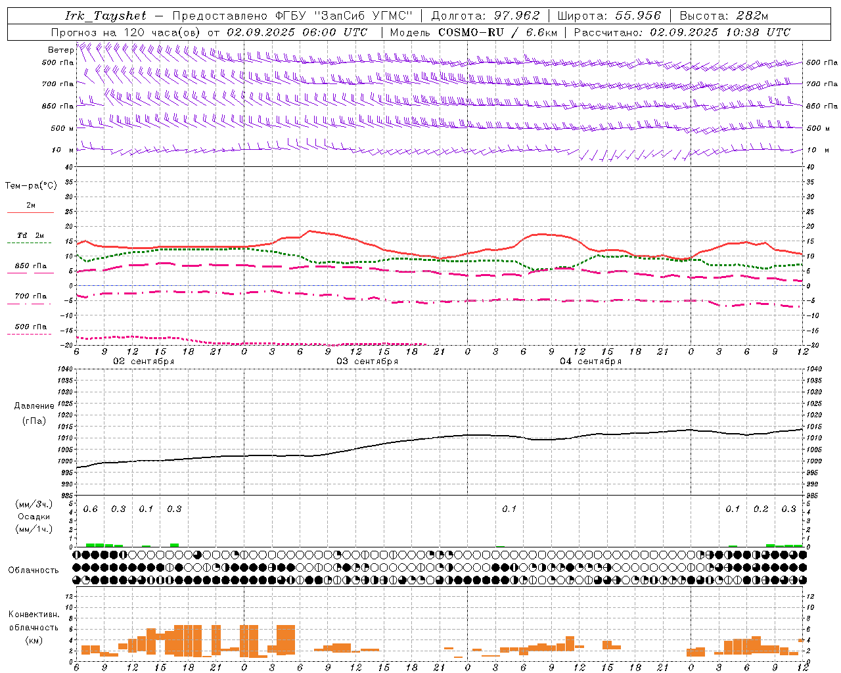Click the (мм/3ч.) precipitation units label
This screenshot has width=841, height=673.
(x=34, y=505)
